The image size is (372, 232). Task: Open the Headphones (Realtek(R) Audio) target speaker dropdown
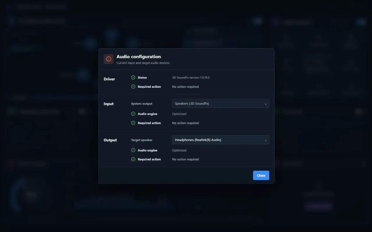pos(221,140)
